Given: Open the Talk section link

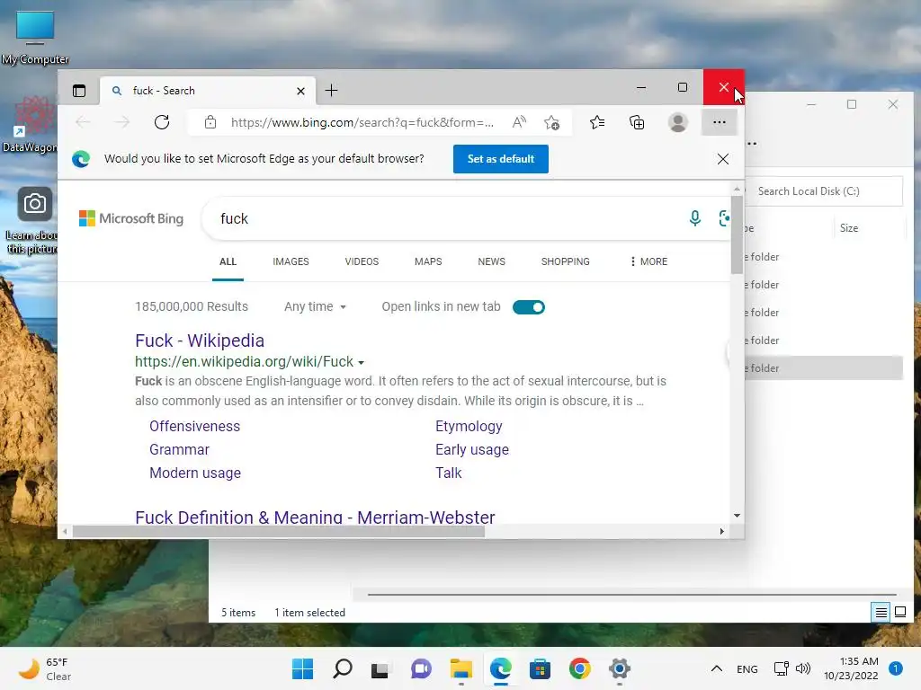Looking at the screenshot, I should 449,473.
